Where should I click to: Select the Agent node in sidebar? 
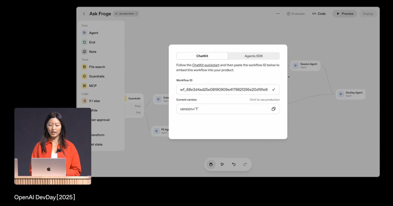tap(93, 33)
